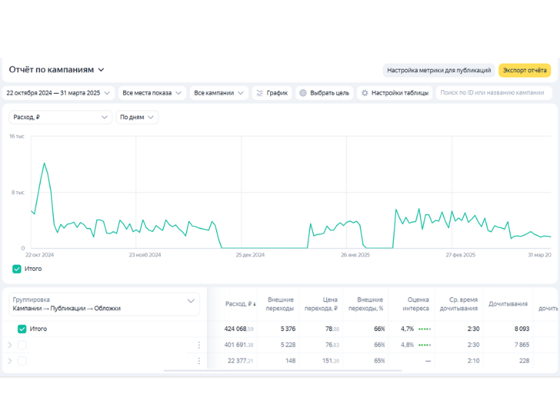Open the date range 22 октября 2024 — 31 марта 2025
The height and width of the screenshot is (420, 560).
tap(58, 93)
